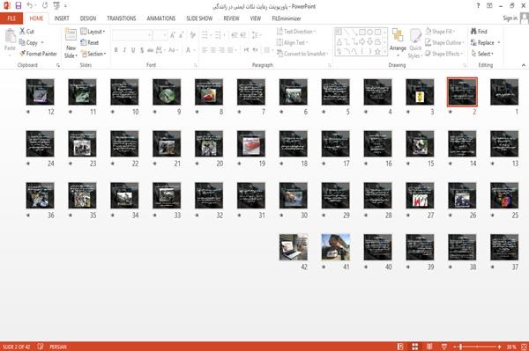Open the Section dropdown
This screenshot has width=529, height=351.
click(x=93, y=54)
